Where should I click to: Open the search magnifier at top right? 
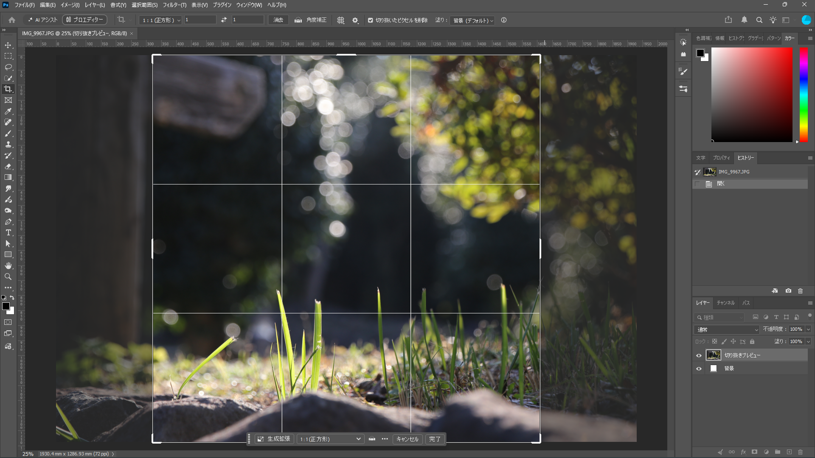(759, 20)
